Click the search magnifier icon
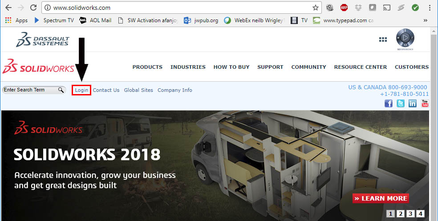 pyautogui.click(x=61, y=90)
